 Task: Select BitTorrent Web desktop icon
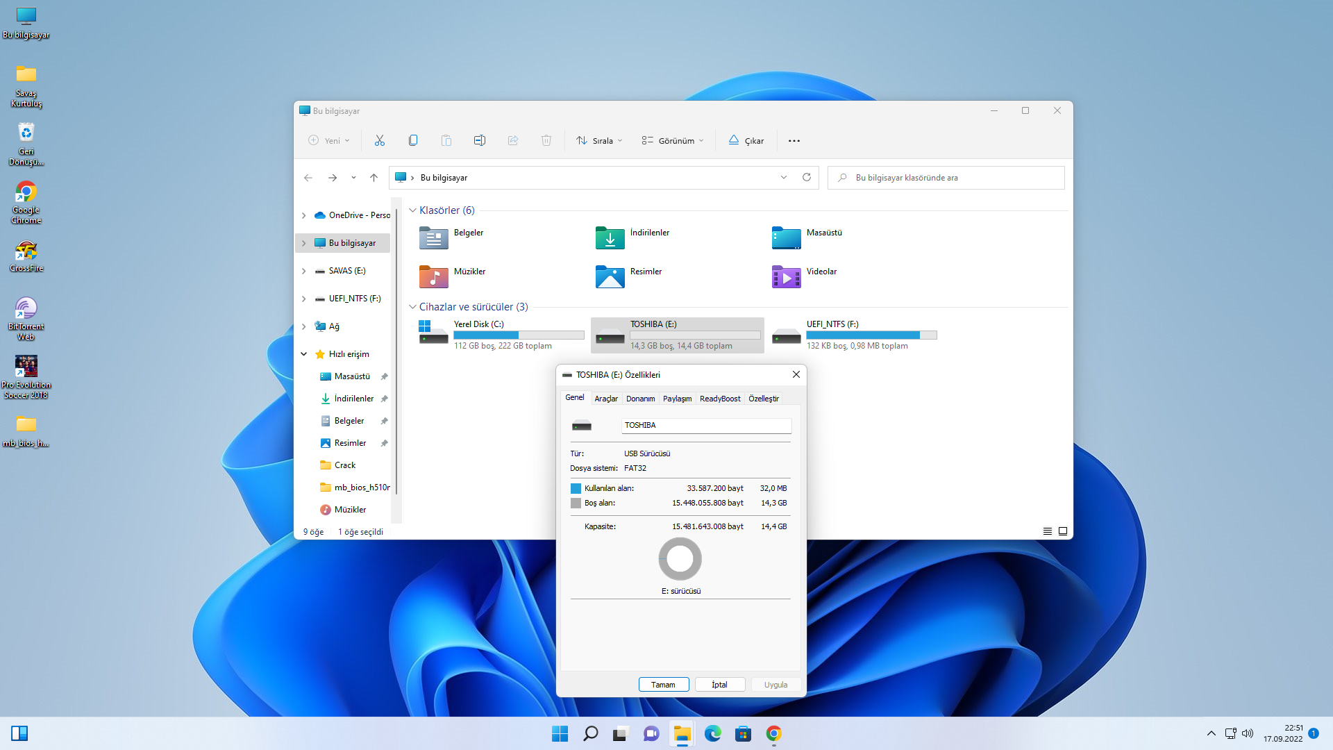point(26,319)
